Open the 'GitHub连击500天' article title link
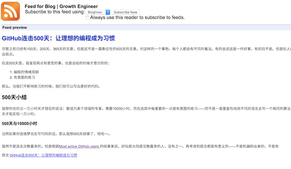This screenshot has height=169, width=291. [x=58, y=38]
